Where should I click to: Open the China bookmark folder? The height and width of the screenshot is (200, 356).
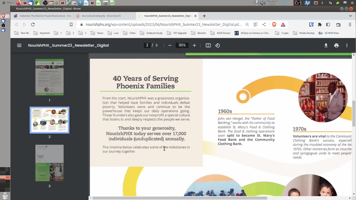click(x=129, y=33)
